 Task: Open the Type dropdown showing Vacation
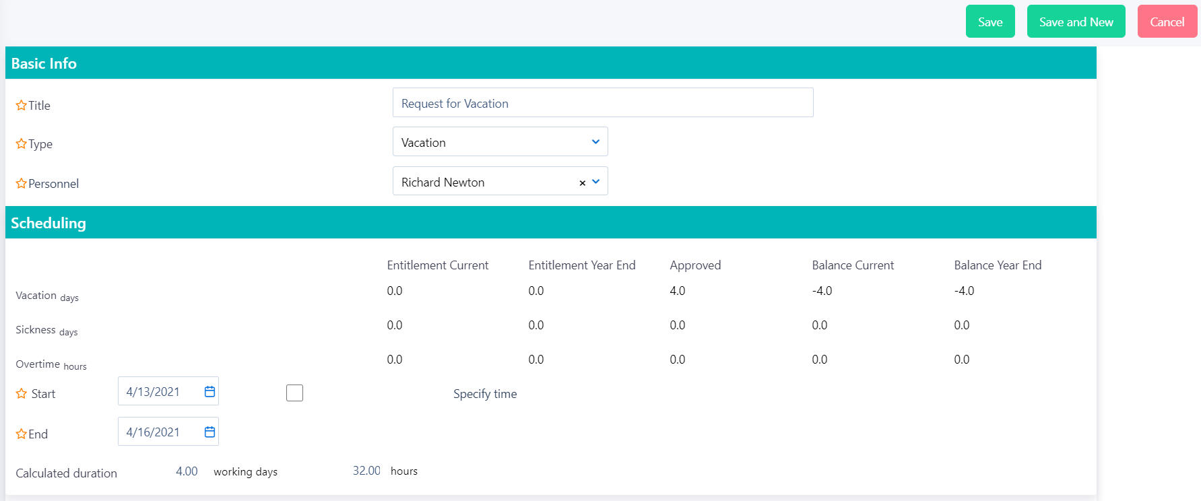click(x=500, y=142)
